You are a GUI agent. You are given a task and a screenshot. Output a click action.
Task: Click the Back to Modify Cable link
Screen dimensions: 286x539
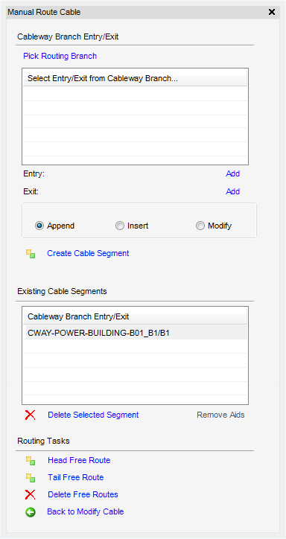tap(85, 512)
